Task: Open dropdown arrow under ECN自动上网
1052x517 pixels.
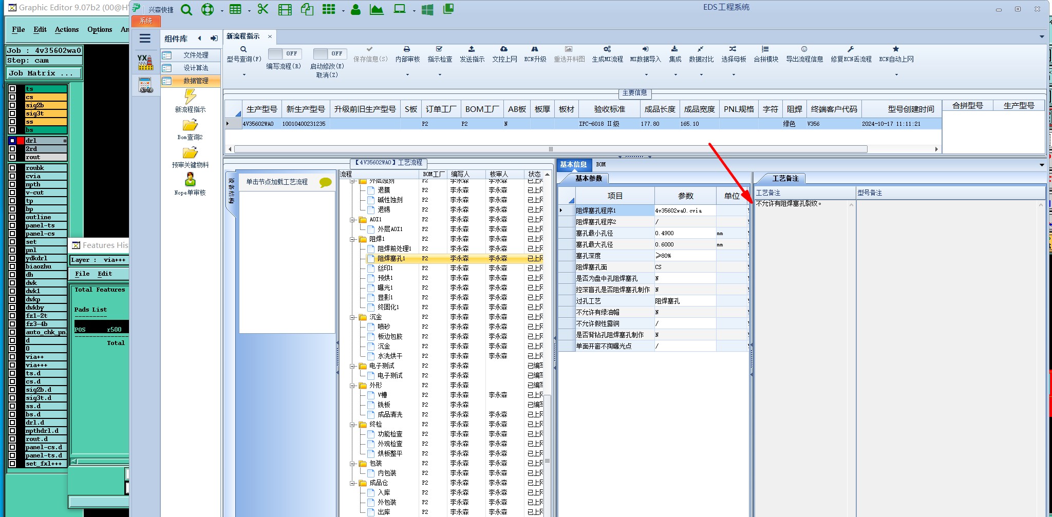Action: (x=896, y=75)
